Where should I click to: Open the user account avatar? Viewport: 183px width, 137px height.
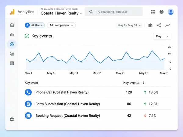[x=171, y=12]
